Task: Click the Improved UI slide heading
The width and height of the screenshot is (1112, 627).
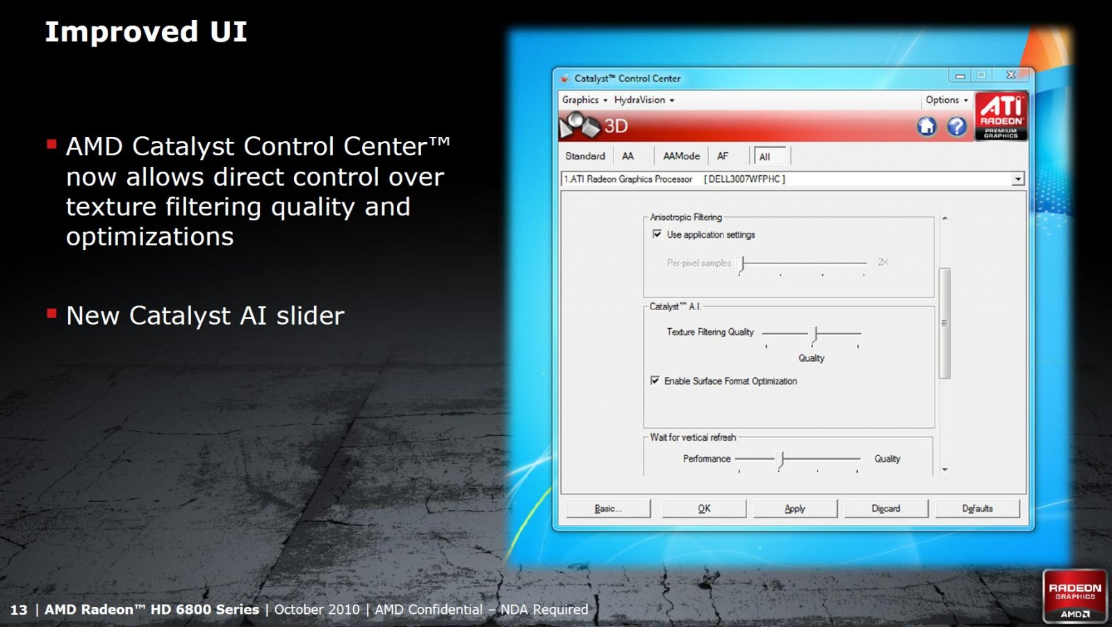Action: (146, 32)
